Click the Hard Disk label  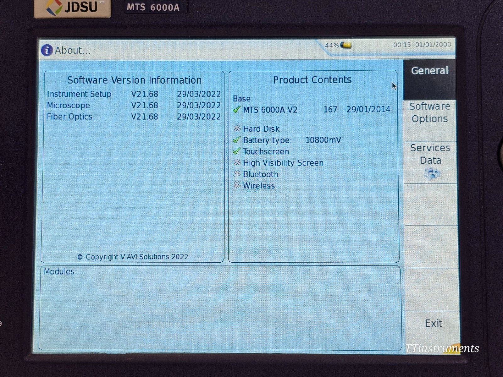pos(261,129)
